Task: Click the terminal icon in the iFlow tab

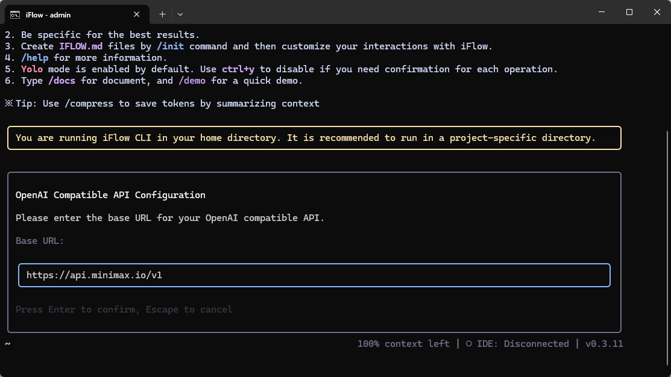Action: click(15, 13)
